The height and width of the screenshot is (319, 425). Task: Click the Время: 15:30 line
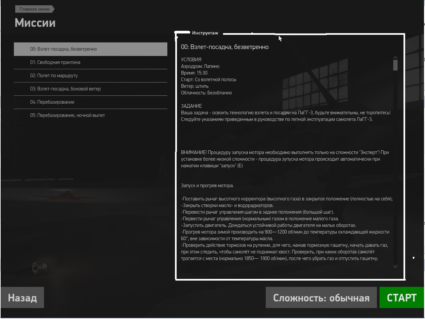pyautogui.click(x=194, y=73)
